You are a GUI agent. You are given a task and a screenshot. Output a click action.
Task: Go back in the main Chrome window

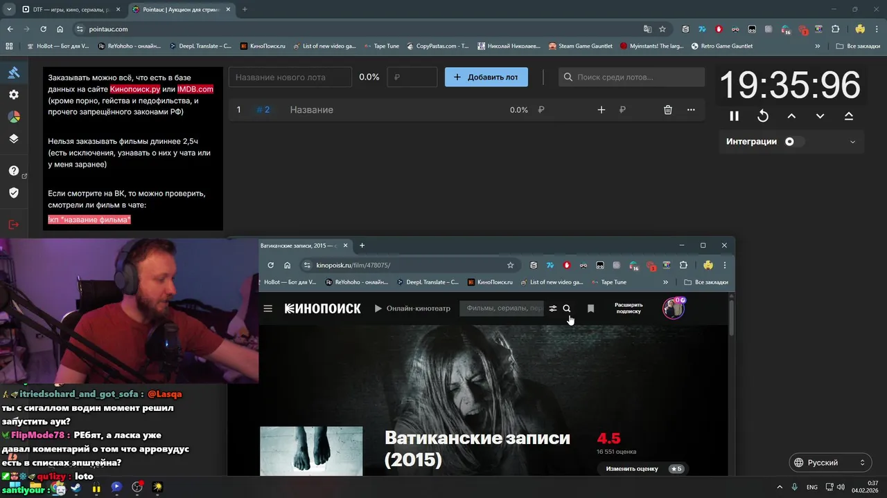[10, 29]
